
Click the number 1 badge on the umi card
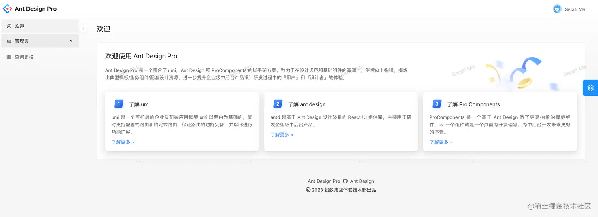point(119,104)
